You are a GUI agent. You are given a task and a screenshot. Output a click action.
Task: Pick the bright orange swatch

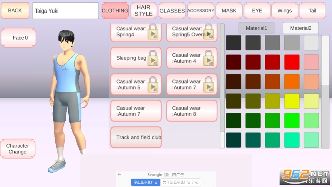292,82
